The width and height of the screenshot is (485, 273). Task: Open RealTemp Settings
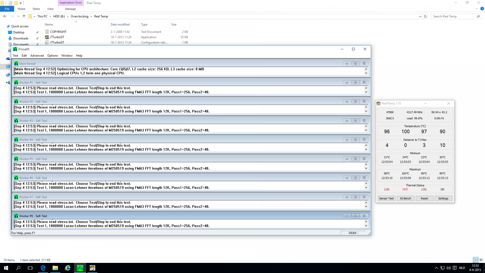point(443,199)
